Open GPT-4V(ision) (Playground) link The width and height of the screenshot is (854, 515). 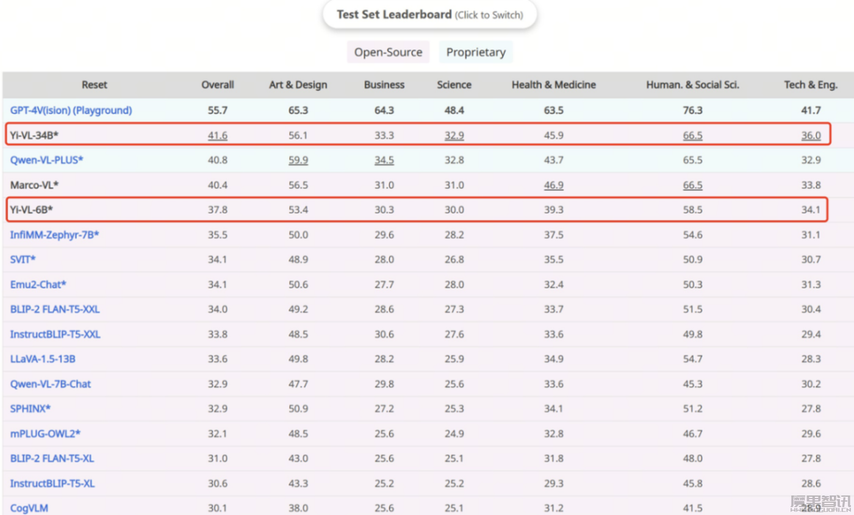pyautogui.click(x=71, y=111)
